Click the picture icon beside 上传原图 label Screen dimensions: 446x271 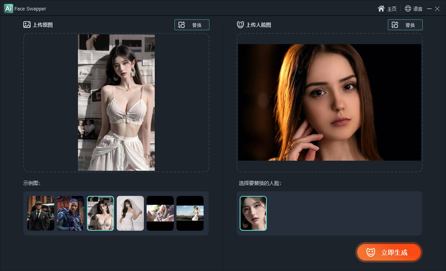(26, 24)
